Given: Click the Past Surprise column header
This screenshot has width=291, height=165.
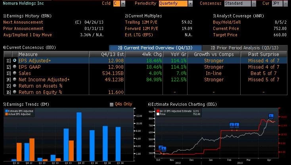Looking at the screenshot, I should coord(264,54).
